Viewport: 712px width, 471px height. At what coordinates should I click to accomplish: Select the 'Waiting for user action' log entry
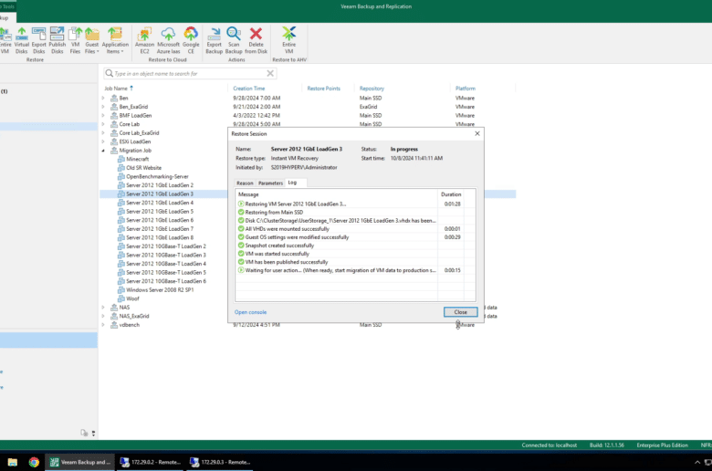(x=355, y=270)
